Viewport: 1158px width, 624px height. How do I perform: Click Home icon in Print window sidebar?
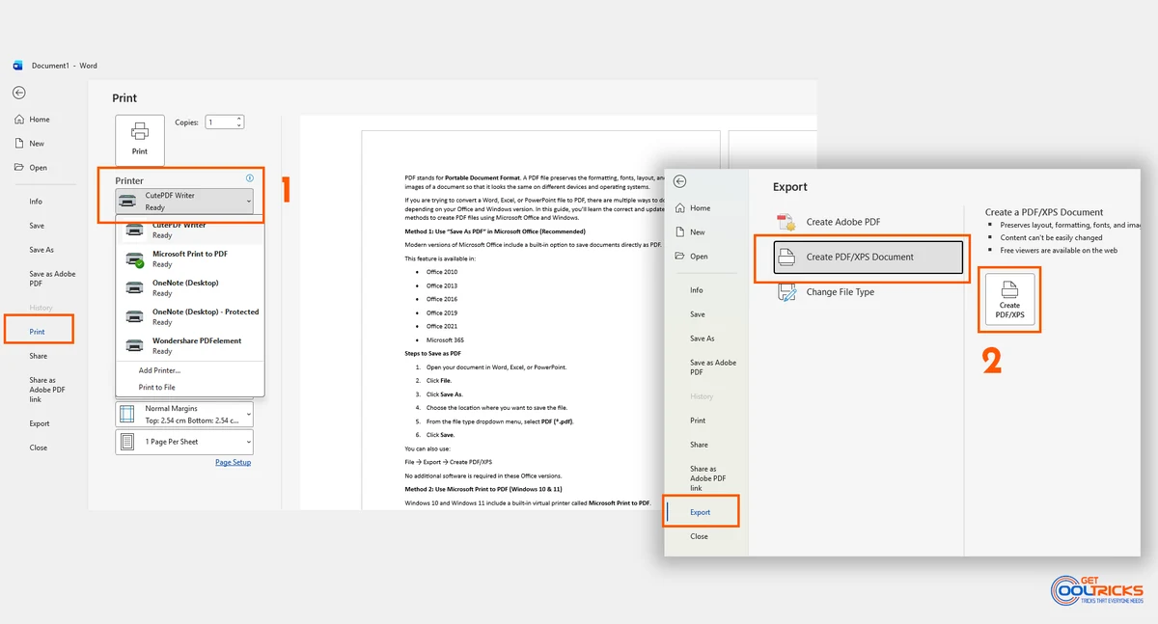[x=19, y=120]
